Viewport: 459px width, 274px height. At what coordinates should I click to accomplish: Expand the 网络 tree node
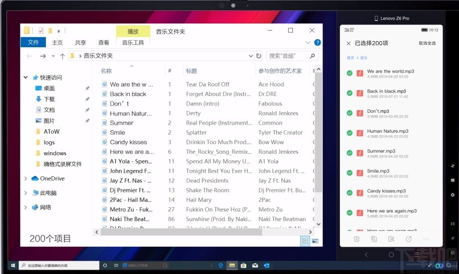pos(26,207)
